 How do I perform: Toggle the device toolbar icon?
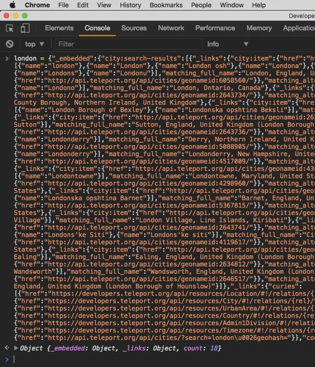click(25, 28)
